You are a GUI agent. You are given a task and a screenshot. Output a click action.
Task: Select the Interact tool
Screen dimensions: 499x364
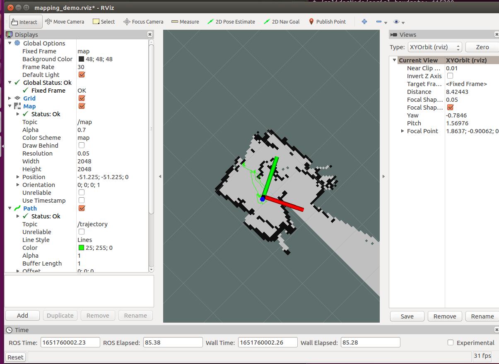[x=25, y=22]
